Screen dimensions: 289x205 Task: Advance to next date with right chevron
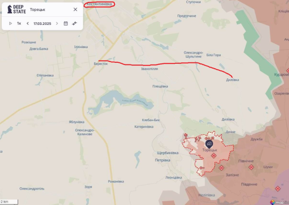pos(57,23)
